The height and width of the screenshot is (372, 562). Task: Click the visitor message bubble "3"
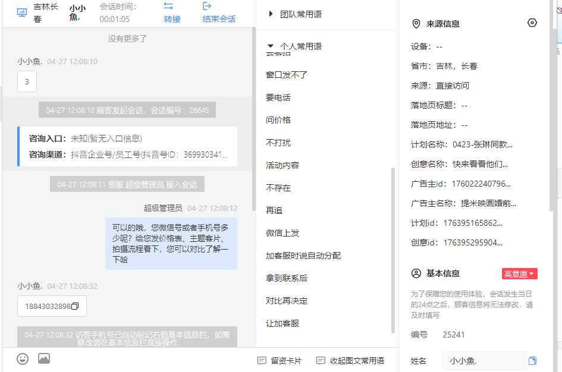(x=27, y=81)
